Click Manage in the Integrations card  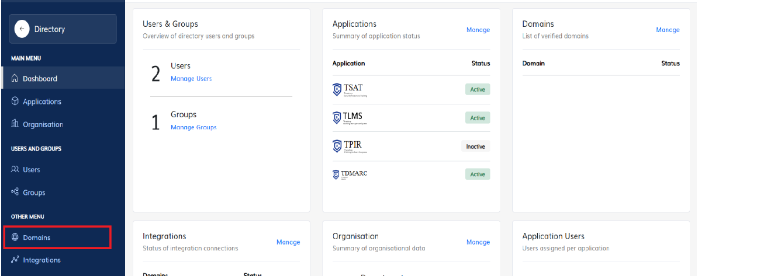(x=288, y=242)
